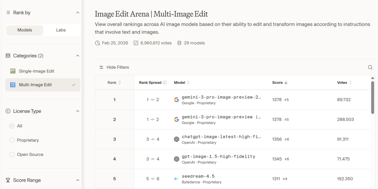Choose the Open Source radio option

pyautogui.click(x=12, y=154)
